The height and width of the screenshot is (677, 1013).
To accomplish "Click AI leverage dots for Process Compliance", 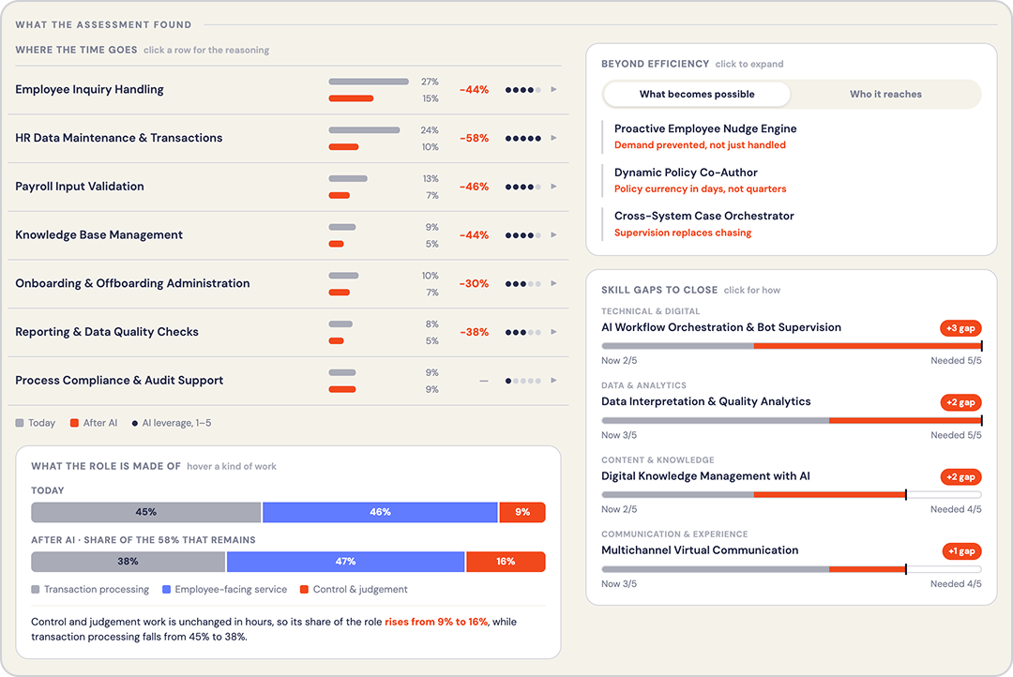I will pyautogui.click(x=522, y=381).
